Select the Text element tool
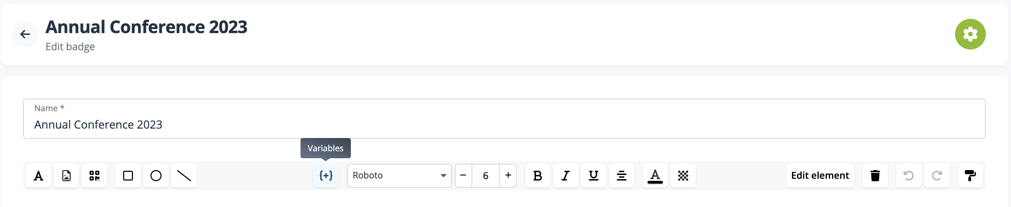Viewport: 1011px width, 207px height. [38, 176]
